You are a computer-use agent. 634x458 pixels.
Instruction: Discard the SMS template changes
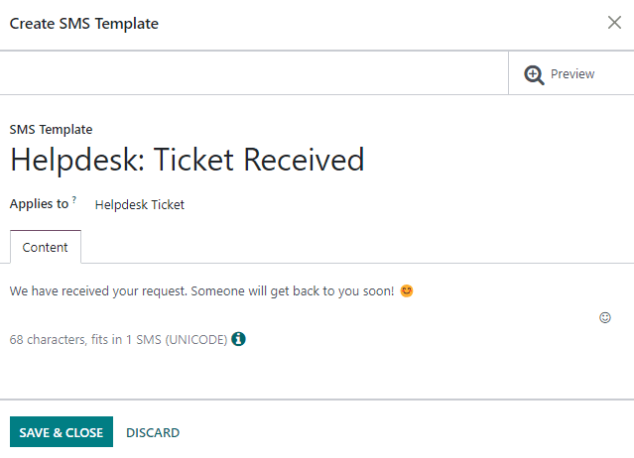click(153, 432)
